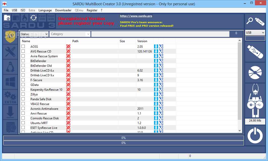Click the SARDU beetle mascot icon
The width and height of the screenshot is (268, 161).
tap(255, 100)
